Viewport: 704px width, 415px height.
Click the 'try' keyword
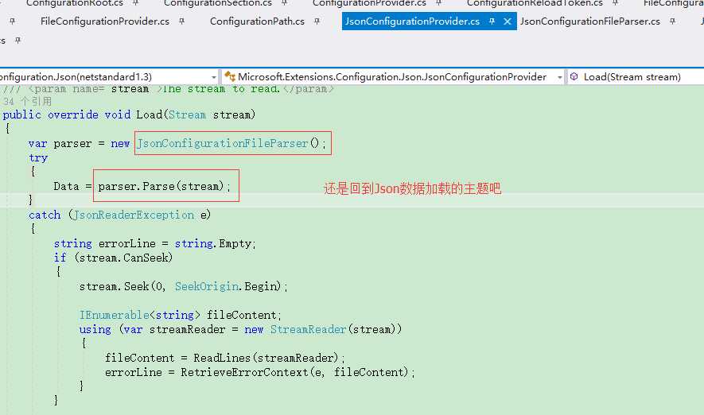pos(37,158)
